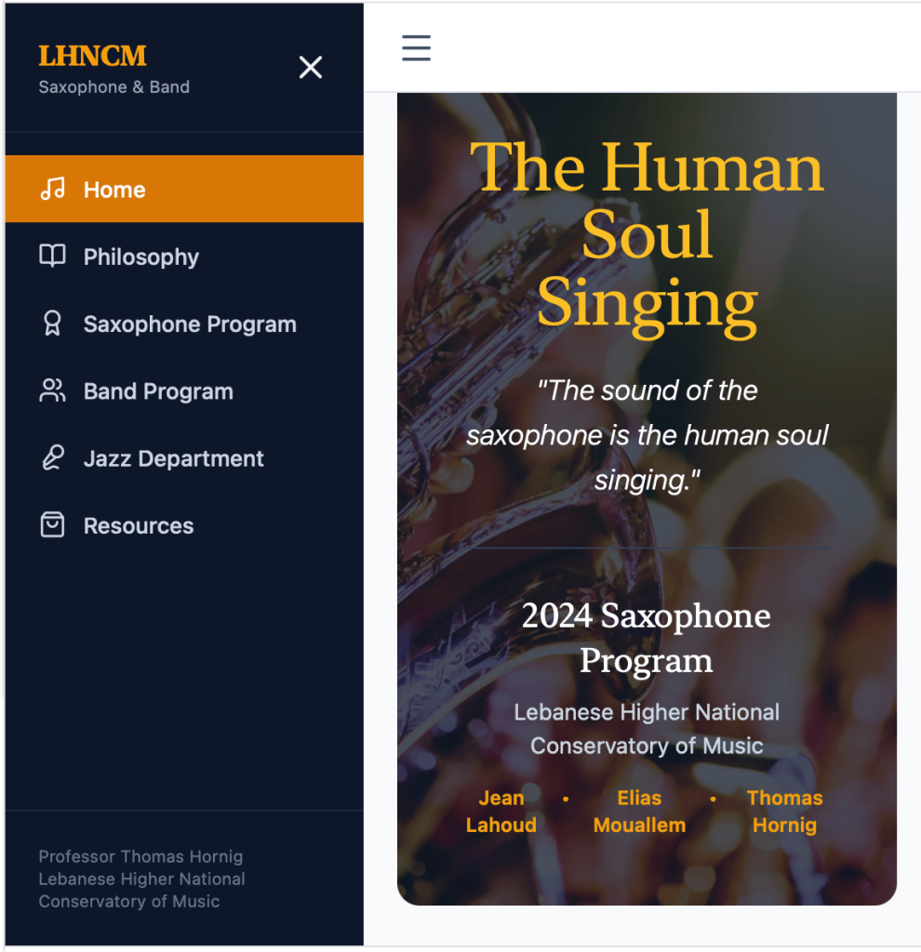This screenshot has height=952, width=921.
Task: Click the people icon beside Band Program
Action: [52, 390]
